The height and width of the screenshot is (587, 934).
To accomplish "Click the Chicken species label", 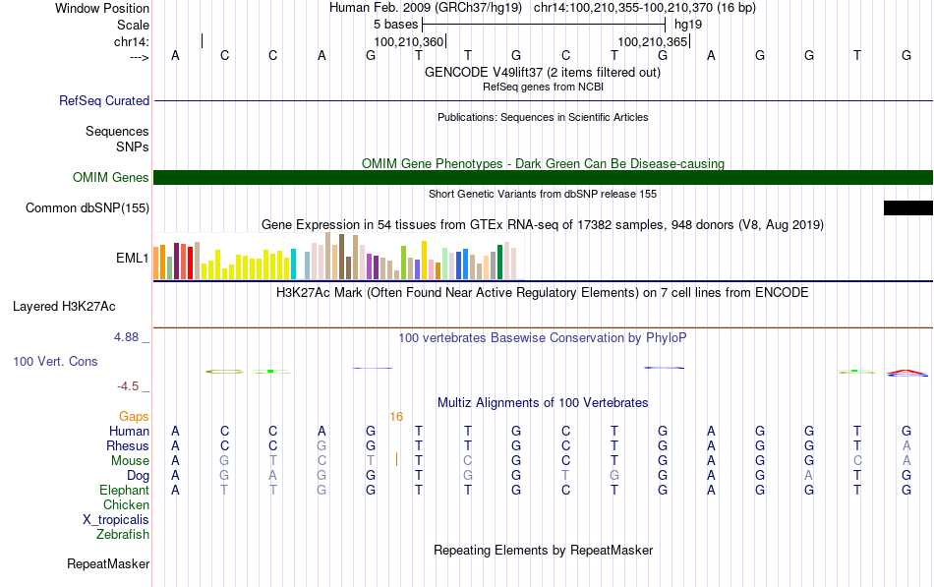I will pos(126,504).
